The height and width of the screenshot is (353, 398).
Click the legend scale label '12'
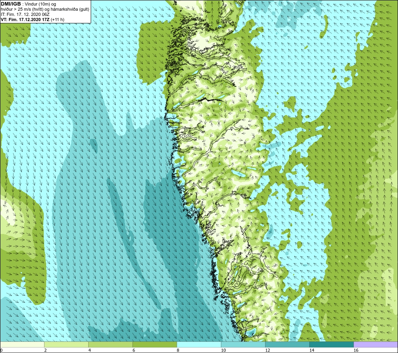click(267, 350)
